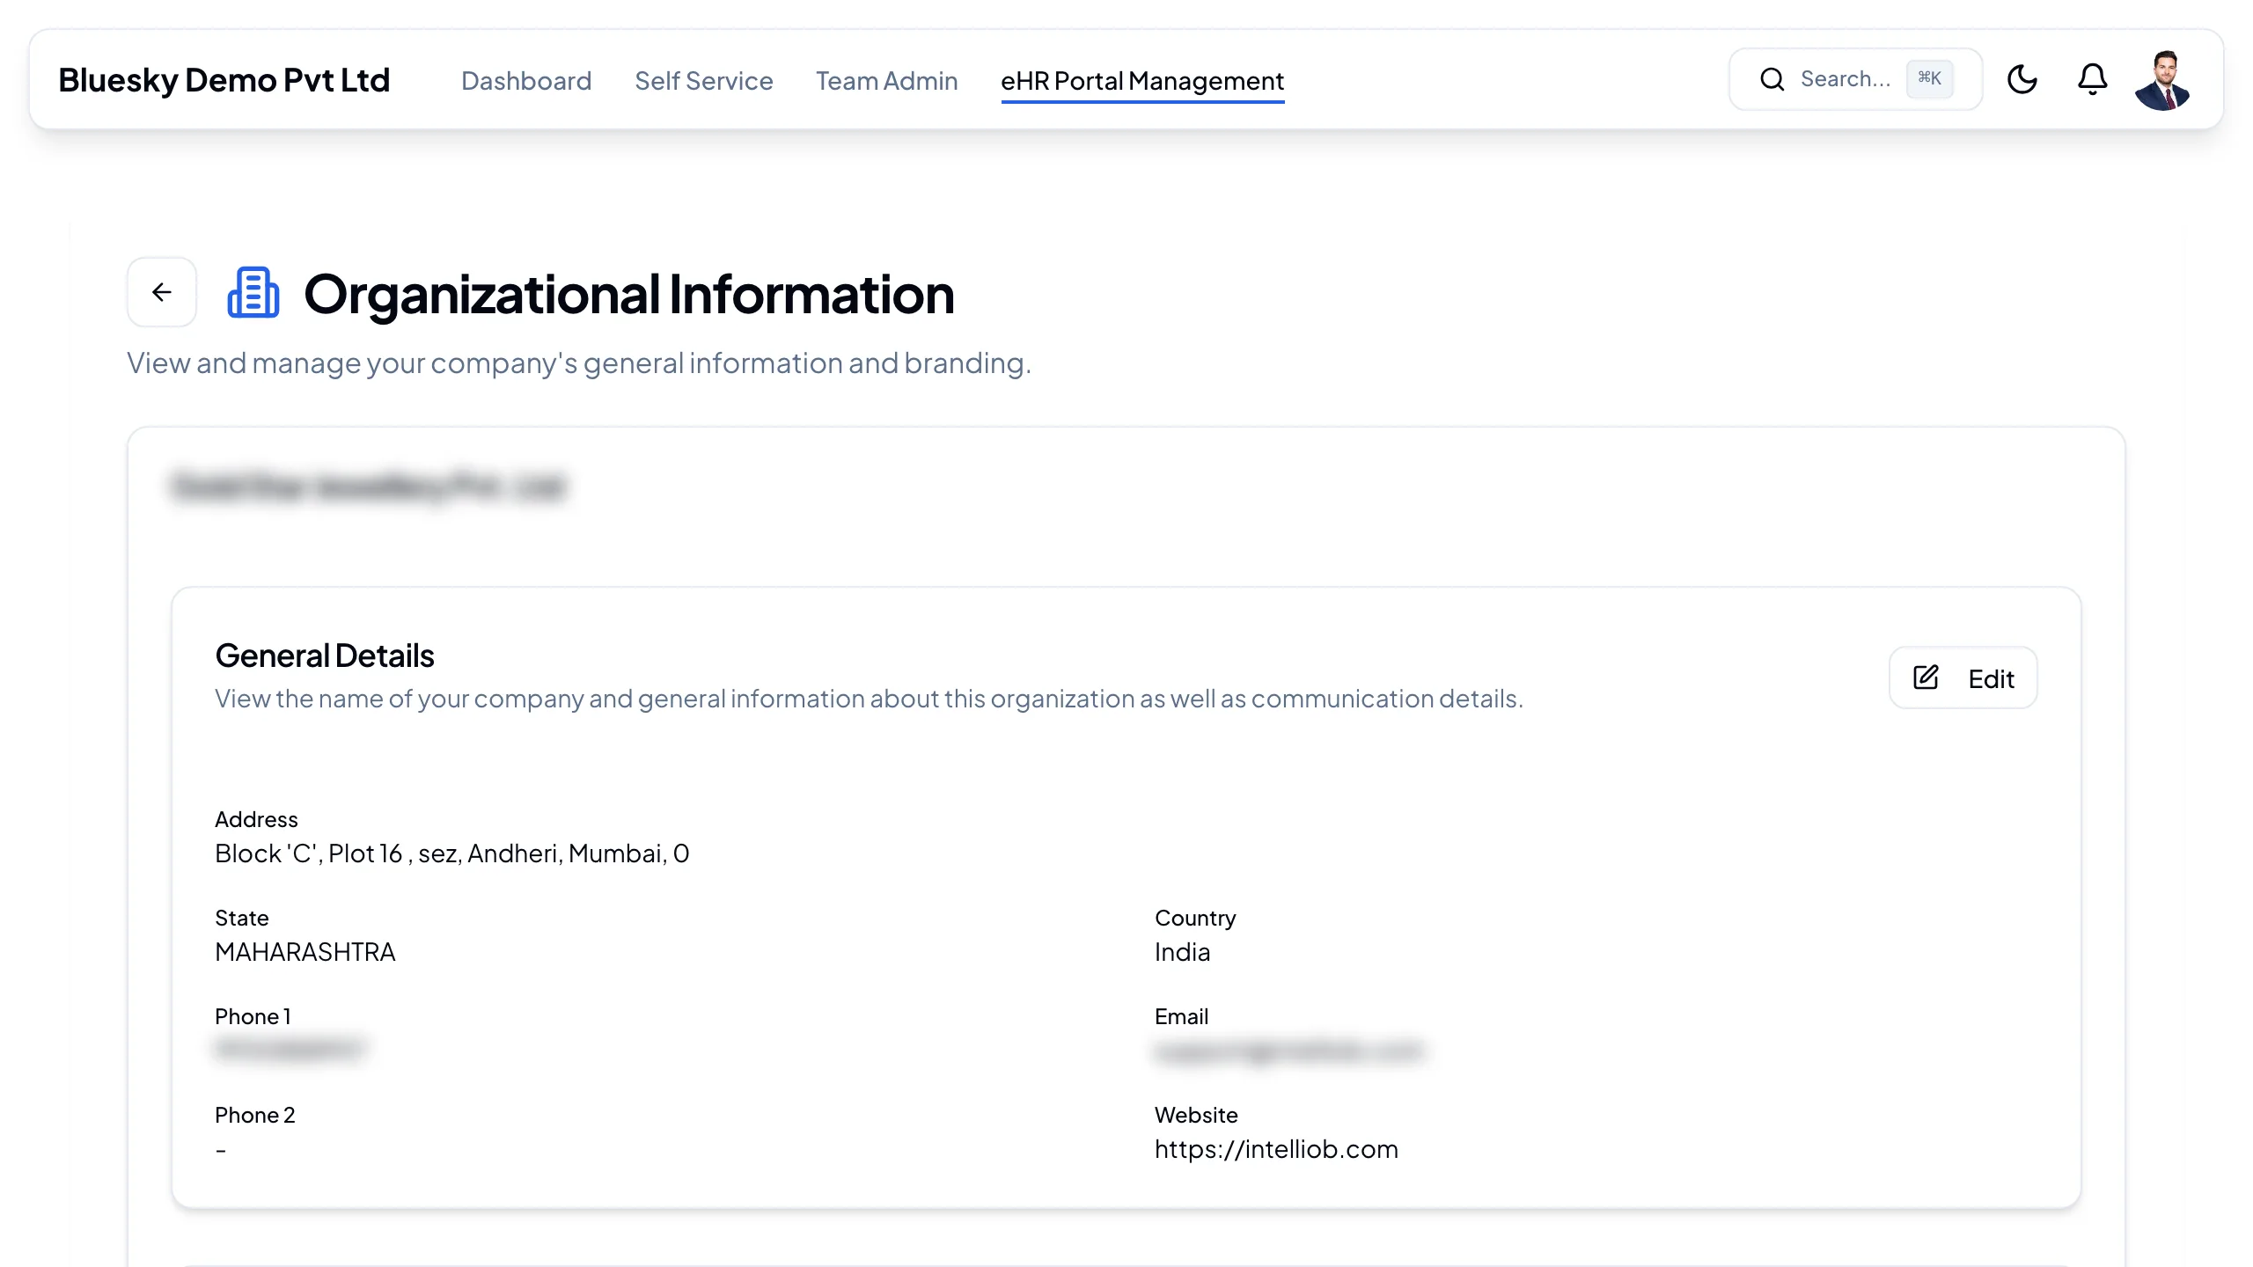2253x1267 pixels.
Task: Select the eHR Portal Management tab
Action: tap(1142, 81)
